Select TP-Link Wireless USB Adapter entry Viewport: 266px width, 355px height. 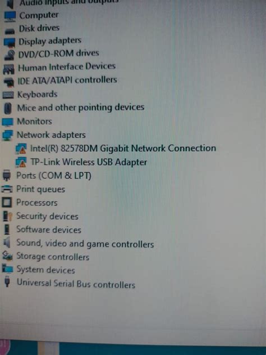pyautogui.click(x=89, y=162)
